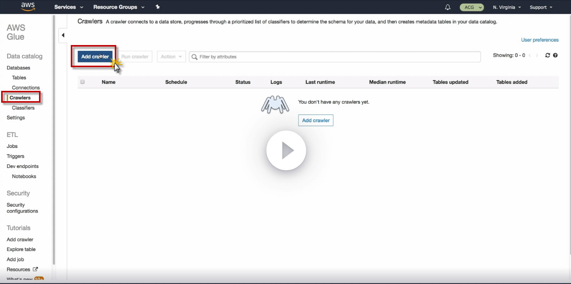Image resolution: width=571 pixels, height=284 pixels.
Task: Click the Last runtime column header
Action: 320,82
